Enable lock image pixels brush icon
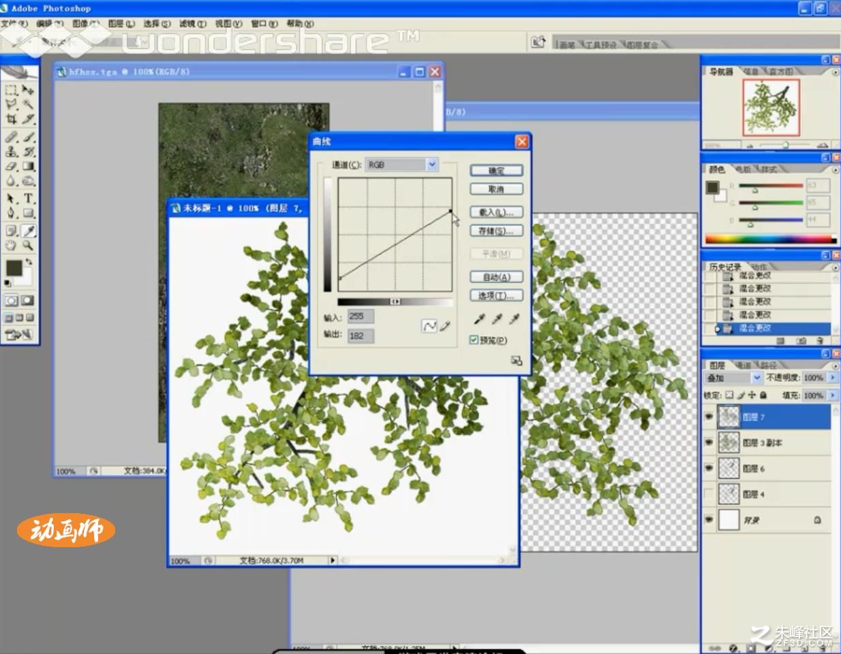The height and width of the screenshot is (654, 841). (x=741, y=395)
